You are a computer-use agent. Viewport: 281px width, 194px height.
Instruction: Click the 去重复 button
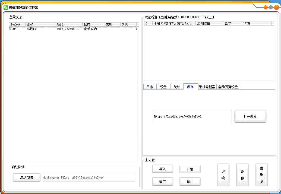[x=261, y=175]
